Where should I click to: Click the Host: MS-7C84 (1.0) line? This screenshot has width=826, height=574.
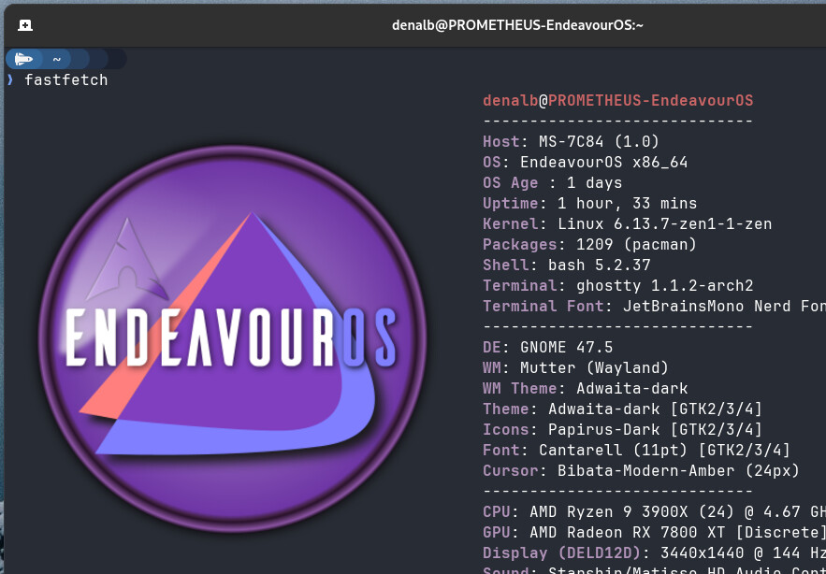click(x=571, y=142)
